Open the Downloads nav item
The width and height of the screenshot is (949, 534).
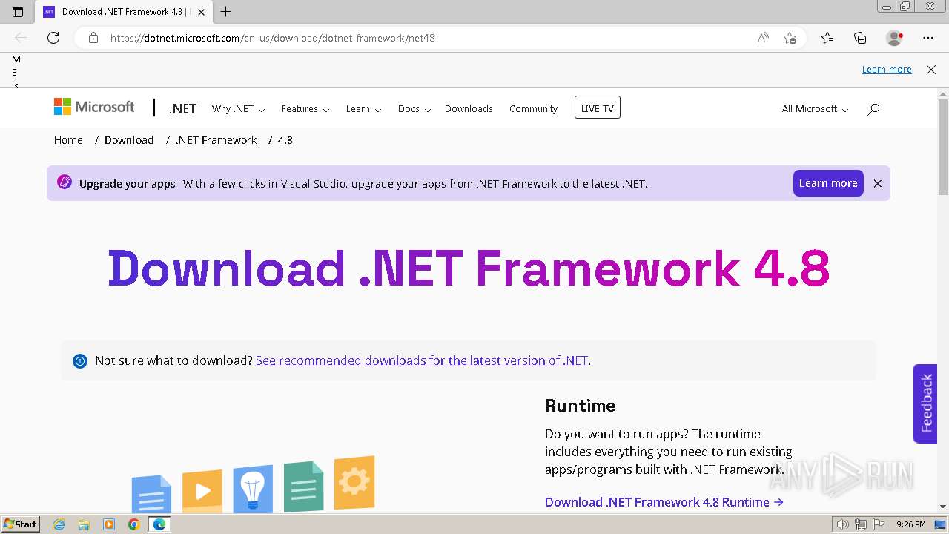pos(469,109)
